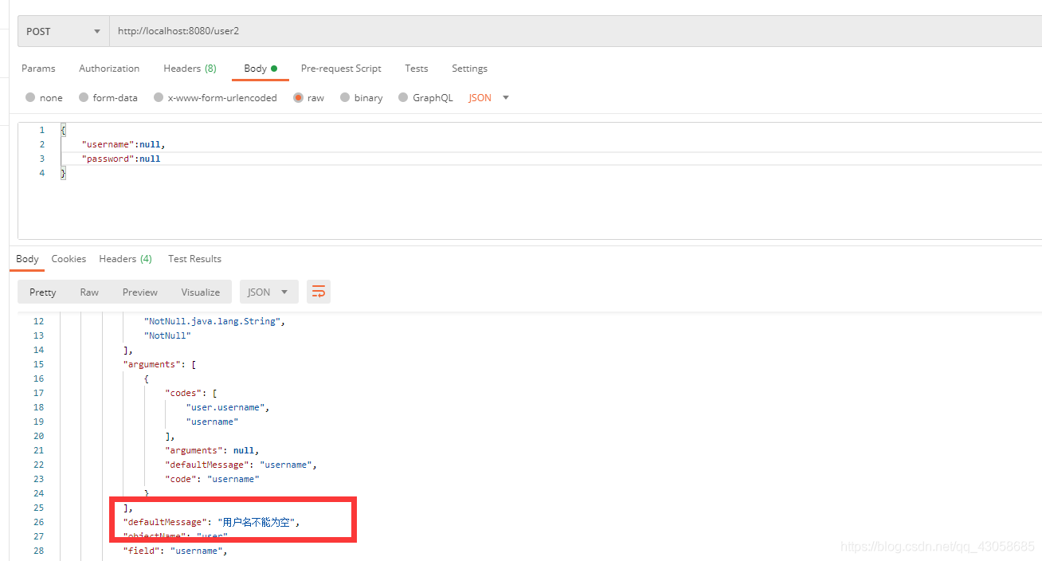Click the Visualize response button

click(200, 292)
